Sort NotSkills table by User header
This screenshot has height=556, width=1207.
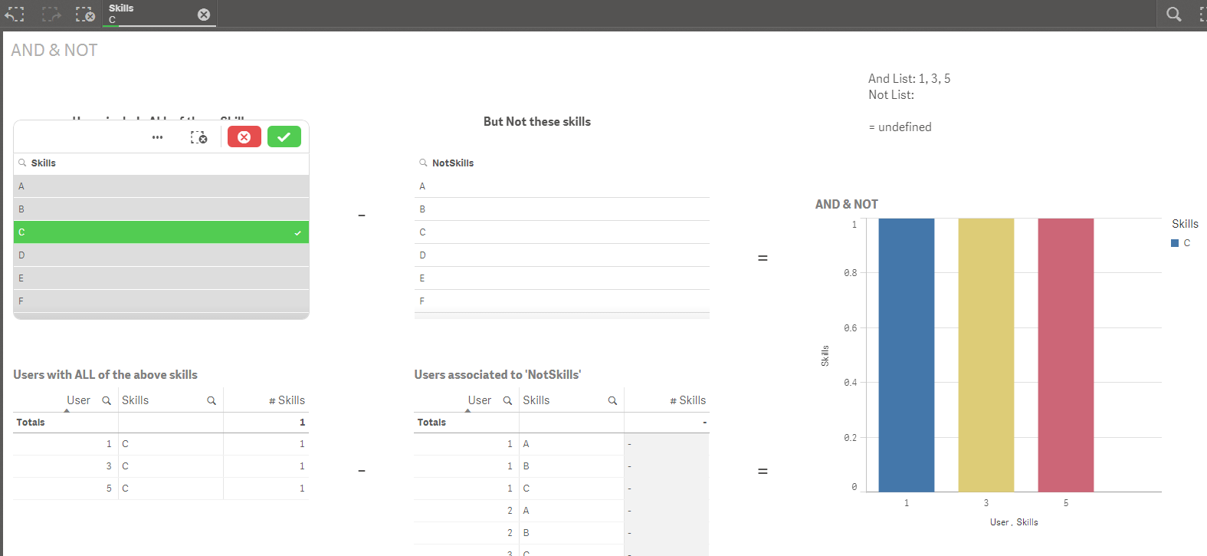479,400
